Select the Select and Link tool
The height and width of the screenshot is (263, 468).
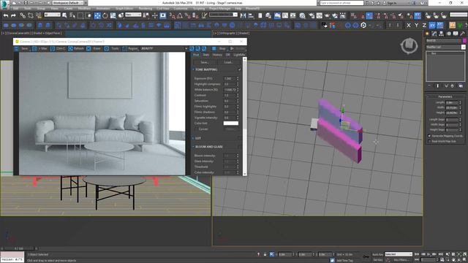tap(23, 15)
